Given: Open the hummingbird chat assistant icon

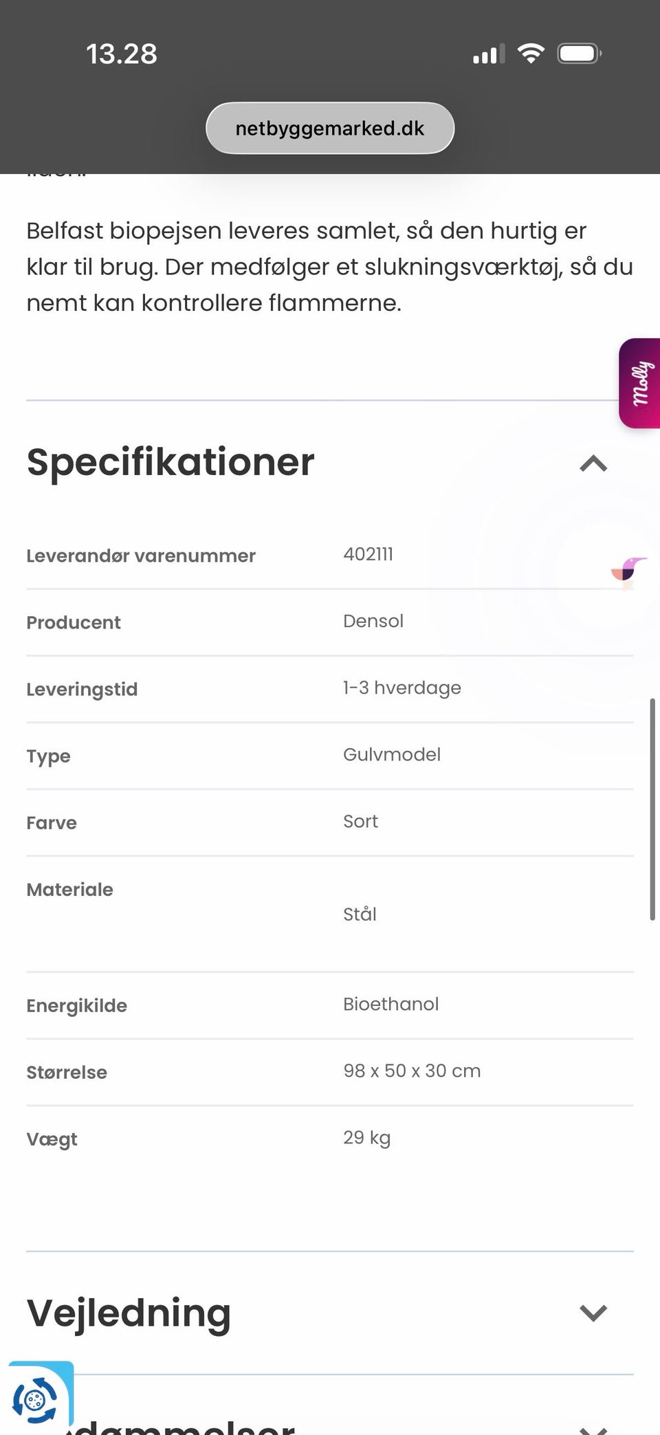Looking at the screenshot, I should pyautogui.click(x=628, y=571).
